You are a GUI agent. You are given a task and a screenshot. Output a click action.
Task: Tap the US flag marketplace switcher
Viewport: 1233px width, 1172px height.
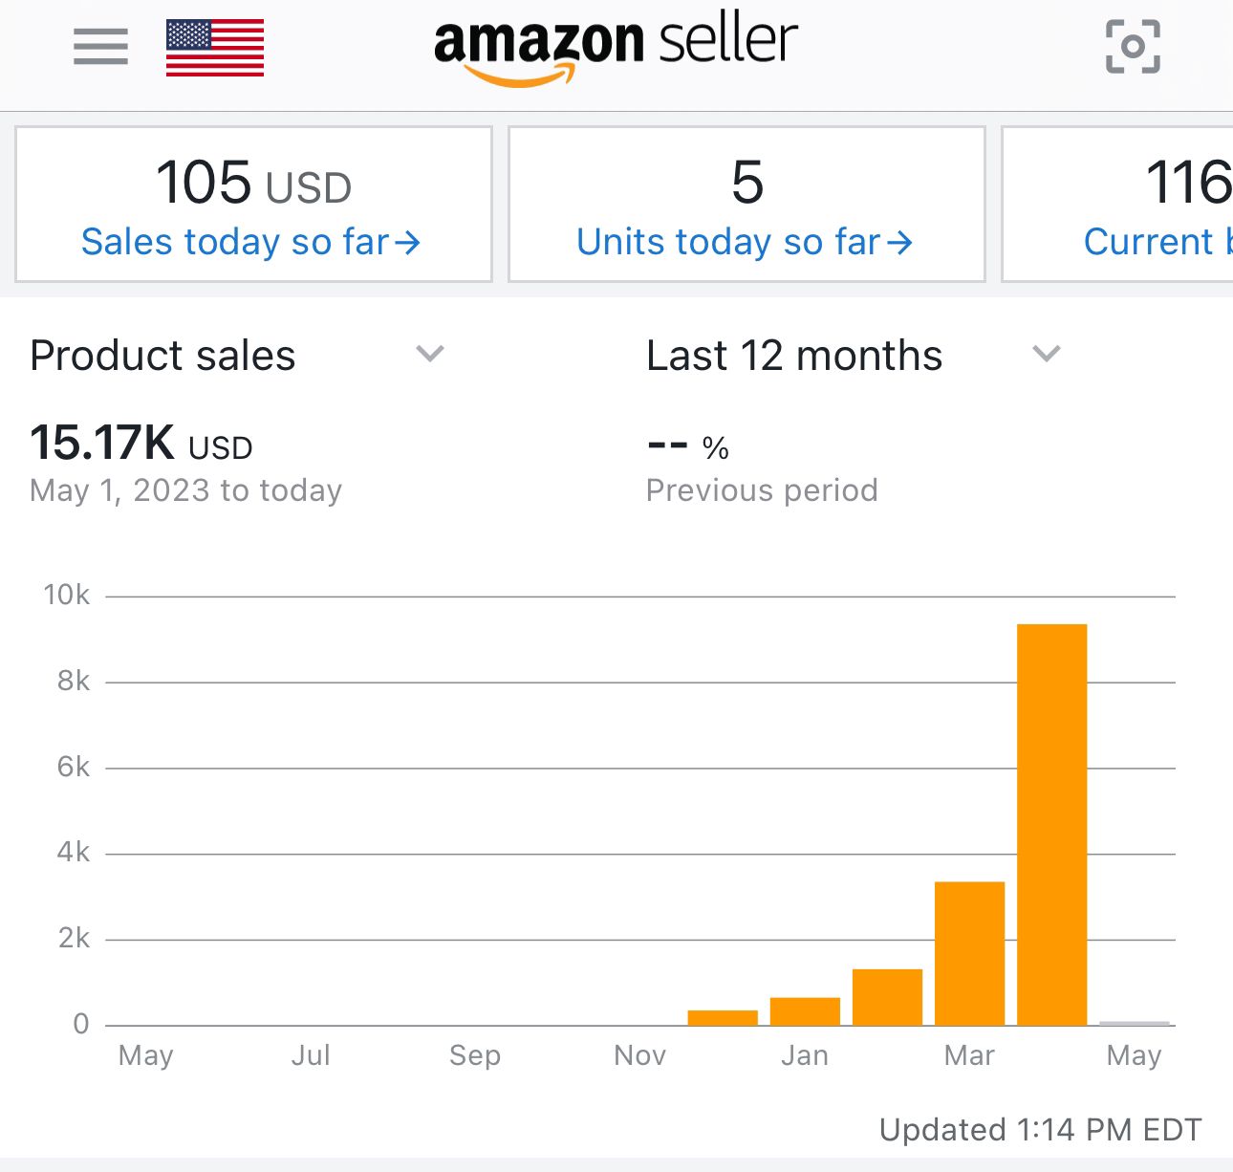215,48
